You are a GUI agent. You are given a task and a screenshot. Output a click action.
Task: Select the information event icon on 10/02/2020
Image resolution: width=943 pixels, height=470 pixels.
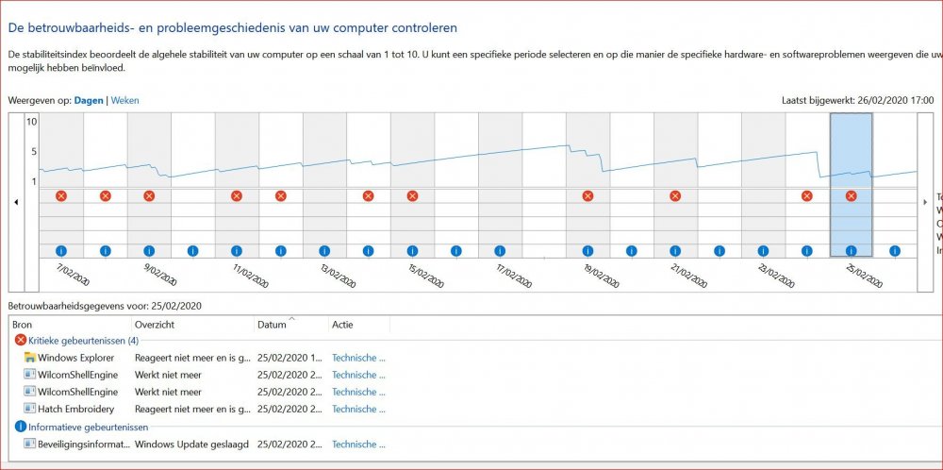pos(193,251)
